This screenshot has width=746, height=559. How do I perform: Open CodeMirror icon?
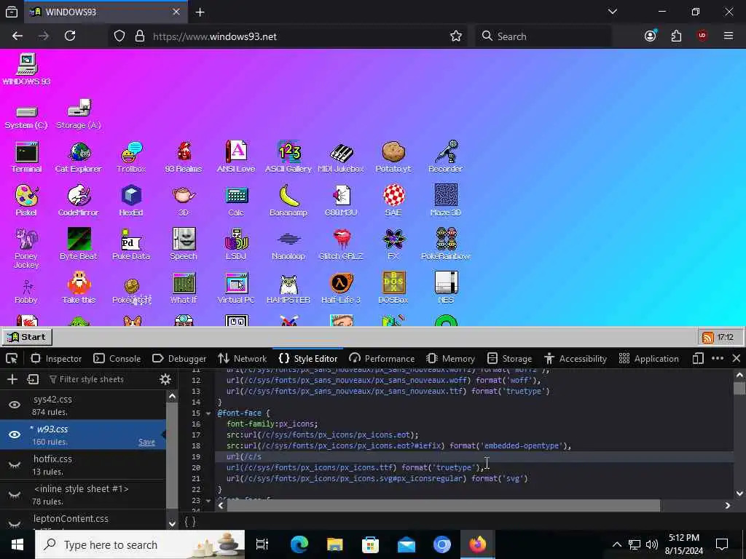pyautogui.click(x=79, y=201)
